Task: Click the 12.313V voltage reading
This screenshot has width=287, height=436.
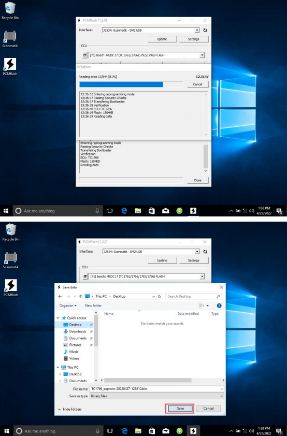Action: (x=202, y=77)
